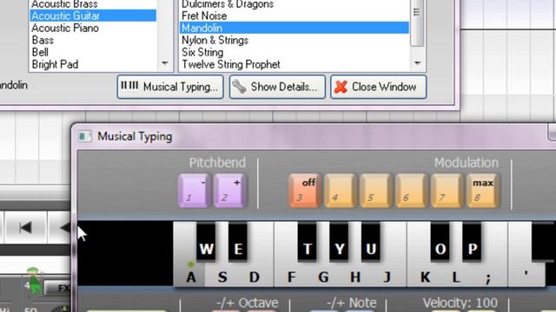Play the black piano key E
This screenshot has height=312, width=556.
pos(238,242)
